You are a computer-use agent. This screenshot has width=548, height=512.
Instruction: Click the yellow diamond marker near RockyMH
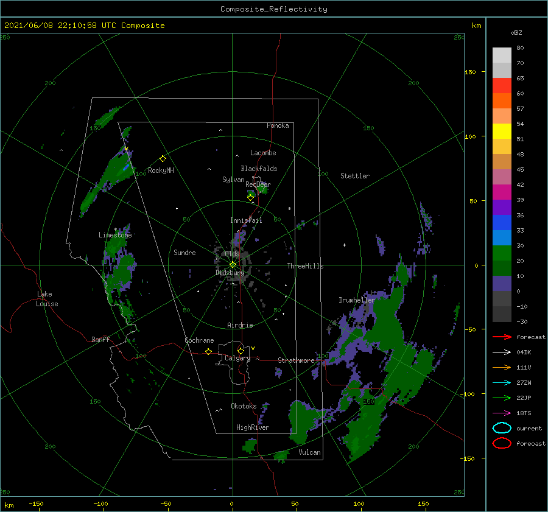163,159
